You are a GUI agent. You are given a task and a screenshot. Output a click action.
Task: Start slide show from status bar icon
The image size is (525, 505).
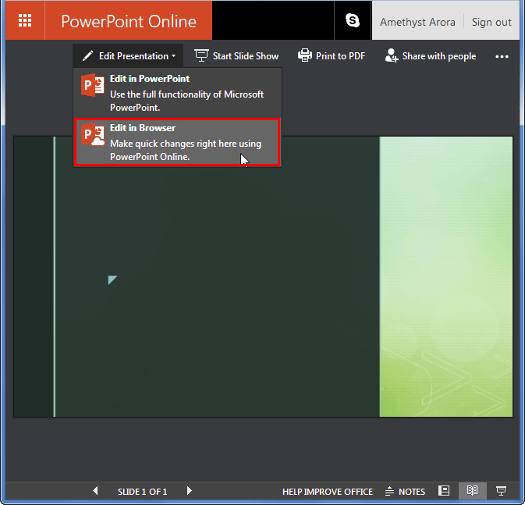501,491
